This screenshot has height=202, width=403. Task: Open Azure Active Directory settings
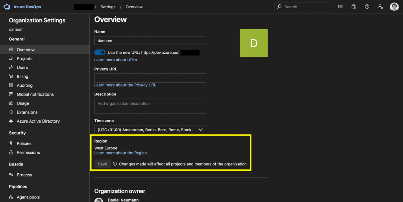[38, 121]
